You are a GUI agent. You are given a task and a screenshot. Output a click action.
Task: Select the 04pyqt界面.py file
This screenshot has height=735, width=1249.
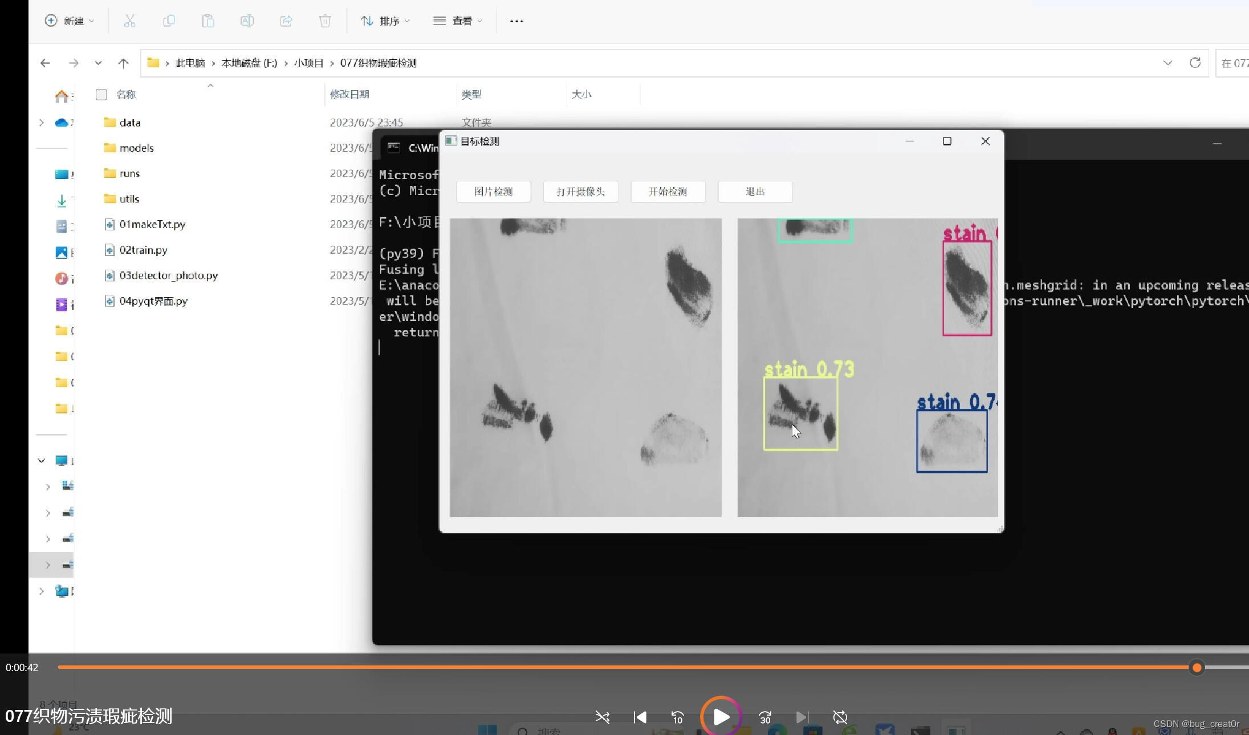(x=153, y=301)
